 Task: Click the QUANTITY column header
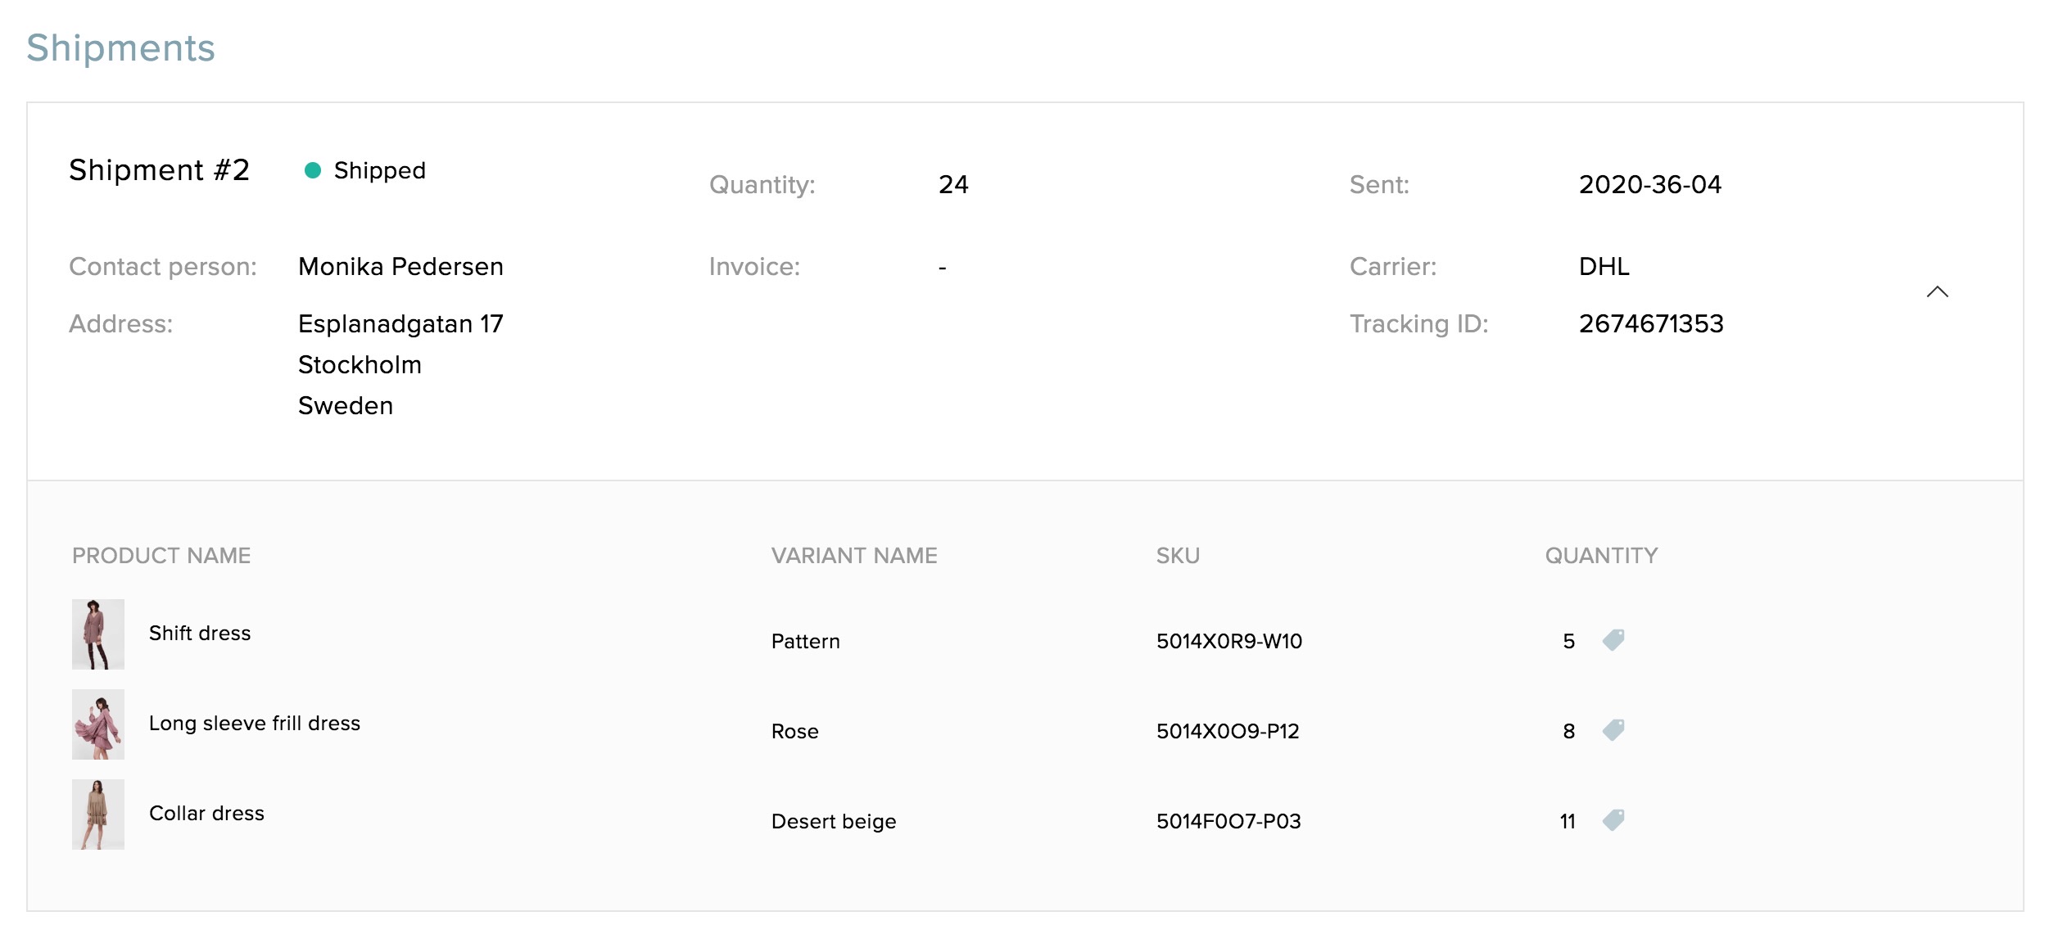click(x=1601, y=556)
